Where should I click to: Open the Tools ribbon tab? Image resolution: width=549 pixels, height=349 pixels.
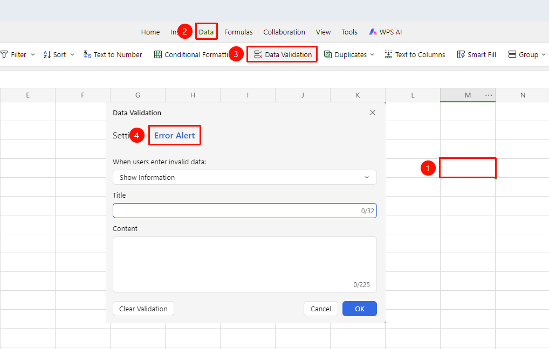349,32
